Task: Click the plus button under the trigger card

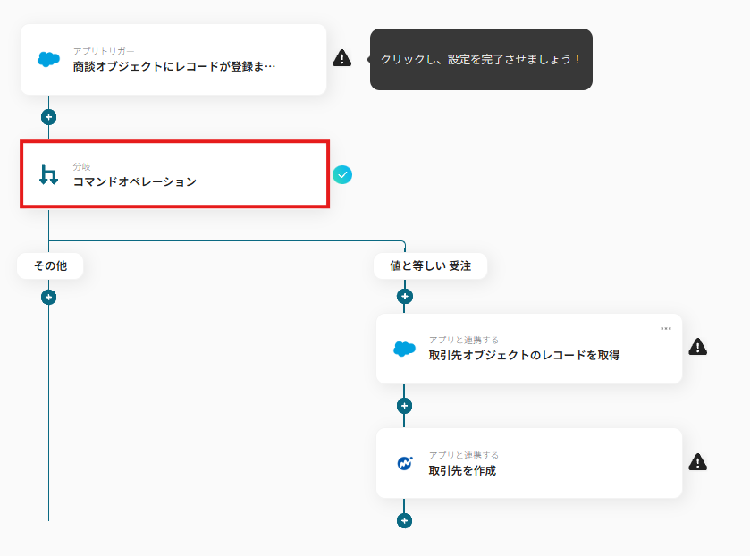Action: pyautogui.click(x=48, y=116)
